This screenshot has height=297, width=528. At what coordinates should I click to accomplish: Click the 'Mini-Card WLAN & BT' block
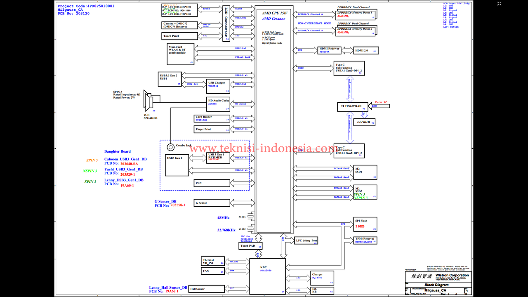[180, 55]
